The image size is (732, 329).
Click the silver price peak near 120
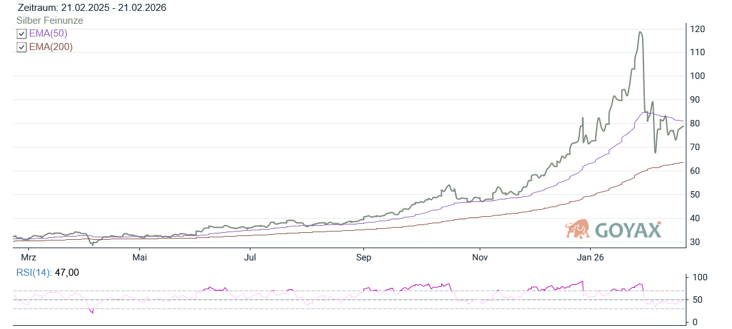click(x=640, y=32)
